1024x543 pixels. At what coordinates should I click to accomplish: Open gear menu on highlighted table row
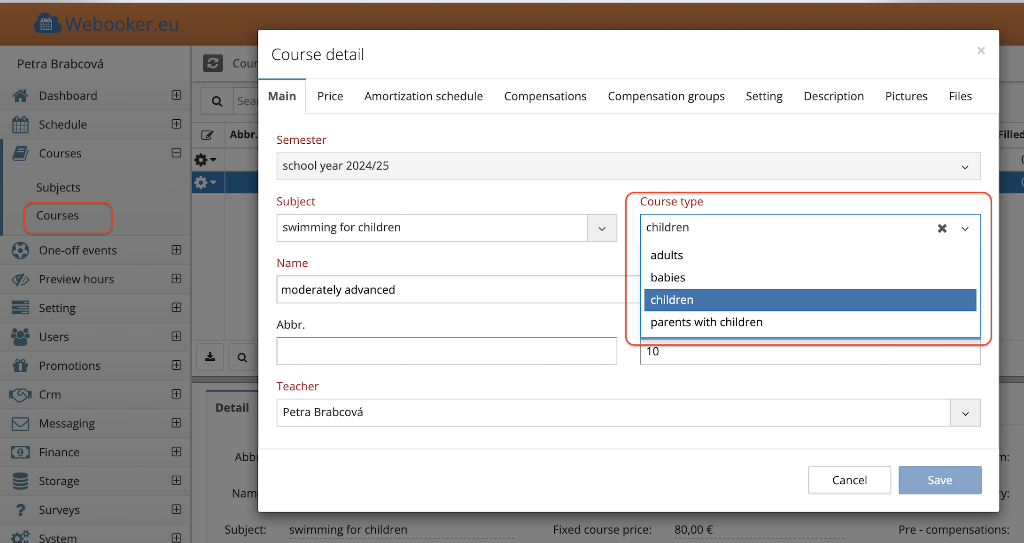[205, 182]
